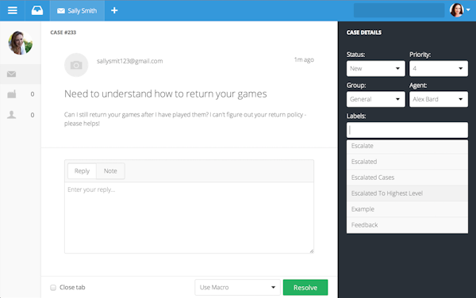Click the Enter your reply text area

tap(189, 218)
